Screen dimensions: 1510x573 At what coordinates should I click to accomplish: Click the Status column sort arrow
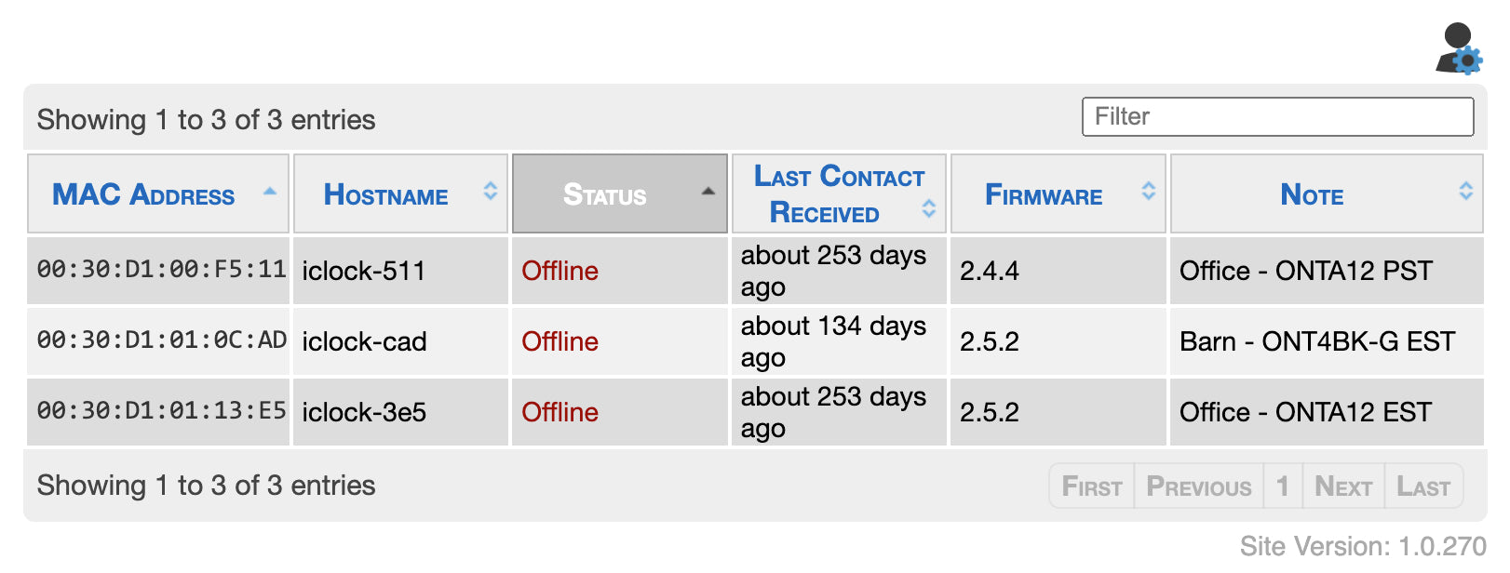[x=707, y=193]
